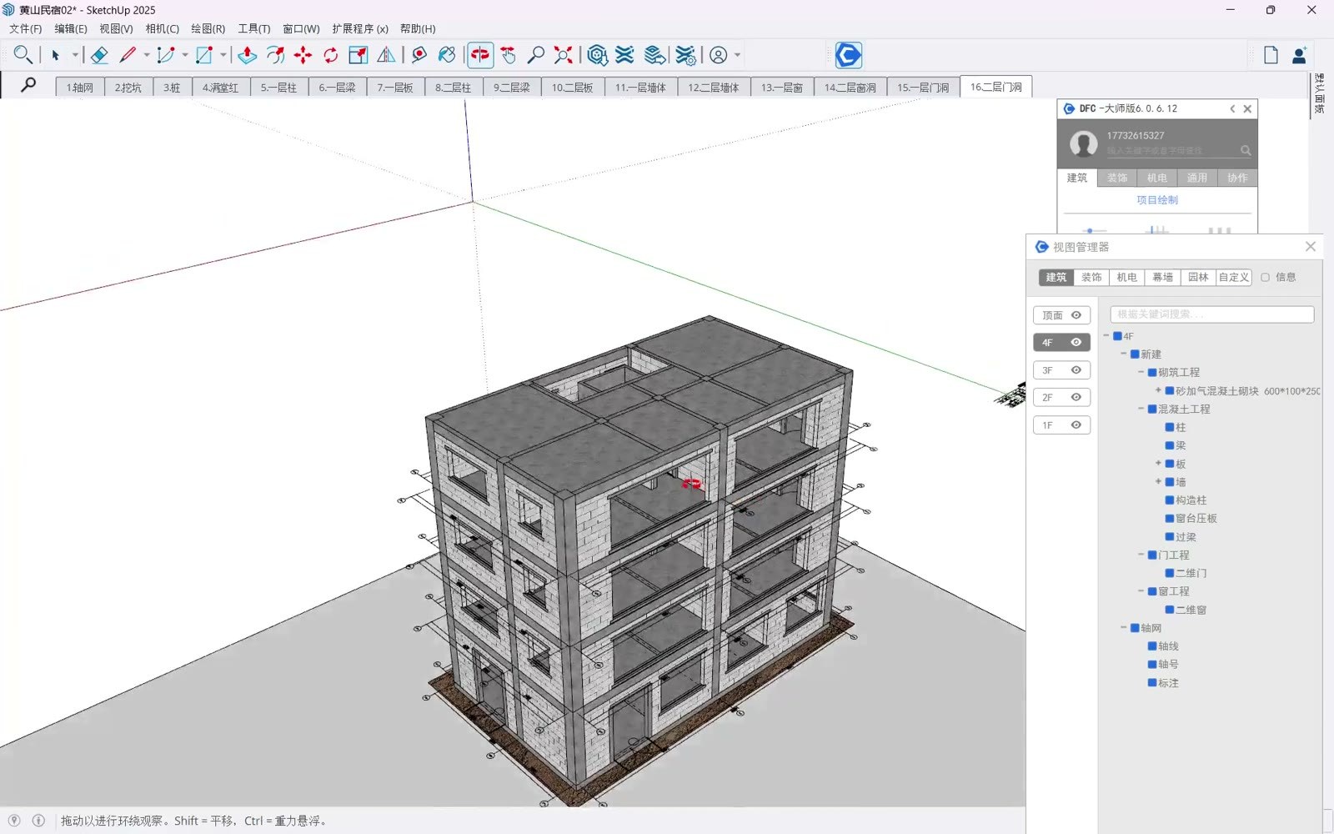Activate the Follow Me tool

pos(275,55)
